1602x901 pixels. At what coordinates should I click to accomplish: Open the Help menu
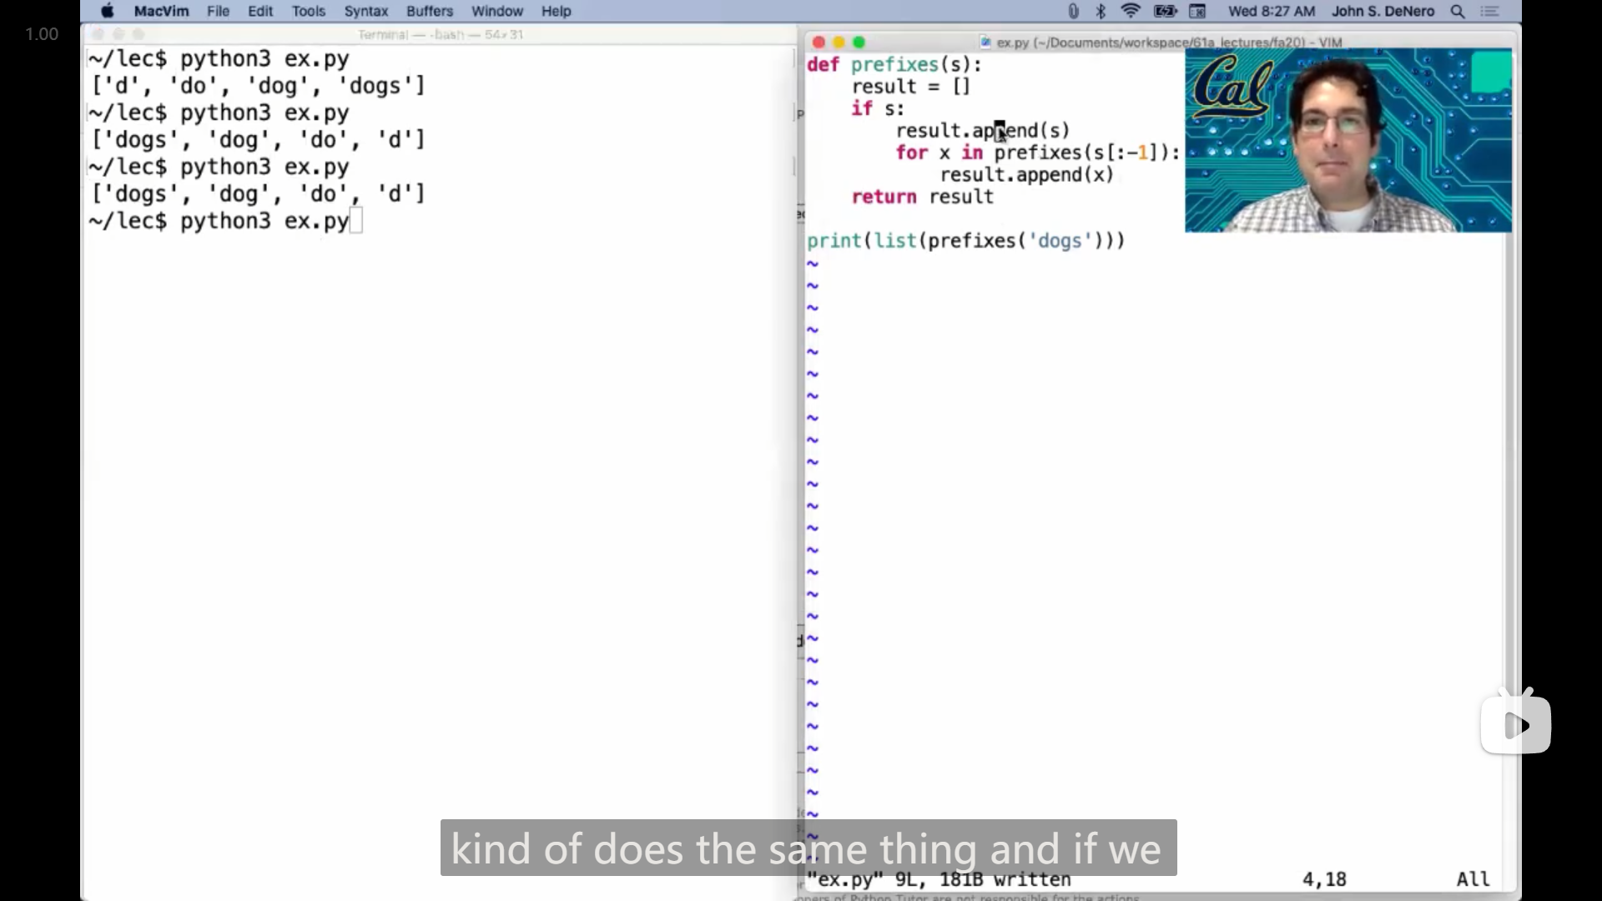click(556, 12)
